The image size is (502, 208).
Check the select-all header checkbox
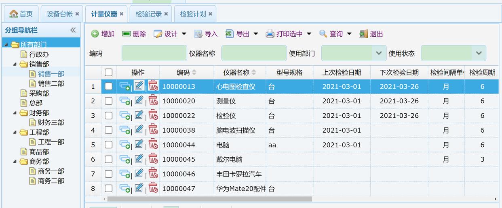(x=108, y=73)
